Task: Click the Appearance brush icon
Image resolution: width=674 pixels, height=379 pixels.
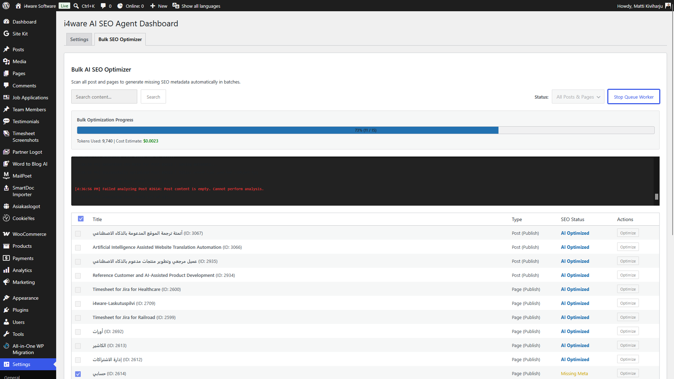Action: (6, 298)
